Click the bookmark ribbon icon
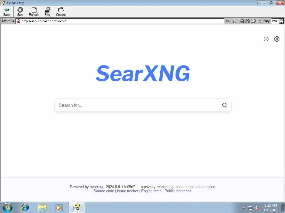Screen dimensions: 285x213 point(234,21)
